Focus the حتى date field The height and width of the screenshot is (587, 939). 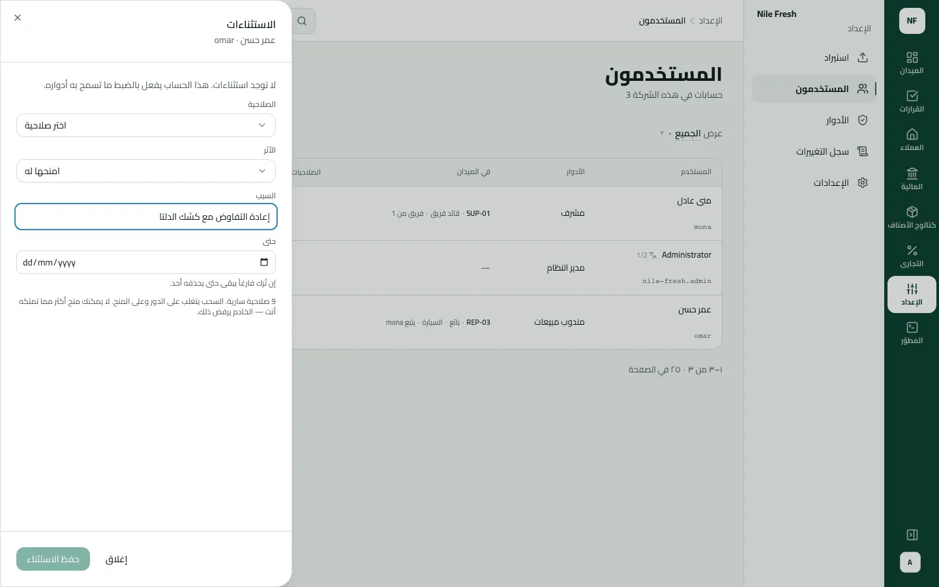(x=146, y=262)
